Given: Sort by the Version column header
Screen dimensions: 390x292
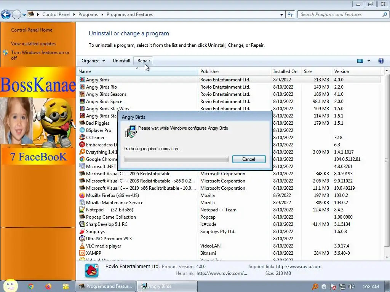Looking at the screenshot, I should [356, 71].
